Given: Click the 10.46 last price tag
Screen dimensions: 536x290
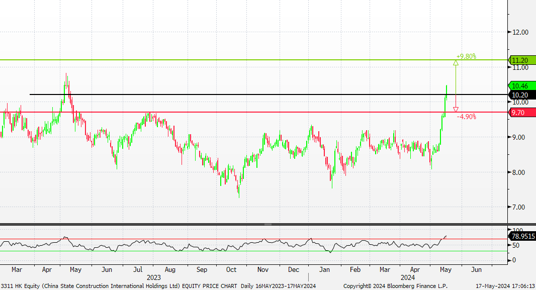Looking at the screenshot, I should 522,86.
